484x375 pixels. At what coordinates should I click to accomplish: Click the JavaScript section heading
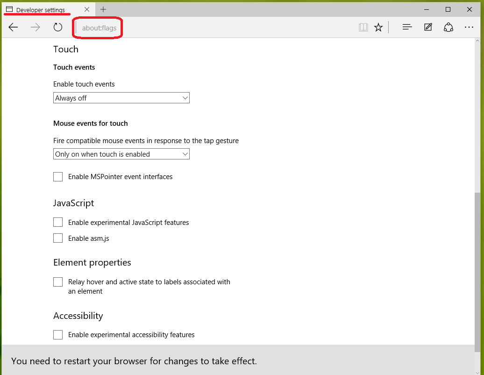point(73,203)
